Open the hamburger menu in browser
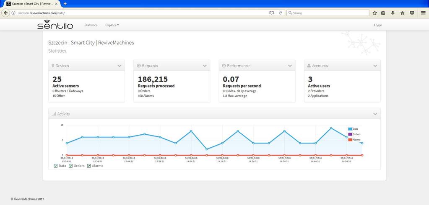 pyautogui.click(x=423, y=13)
